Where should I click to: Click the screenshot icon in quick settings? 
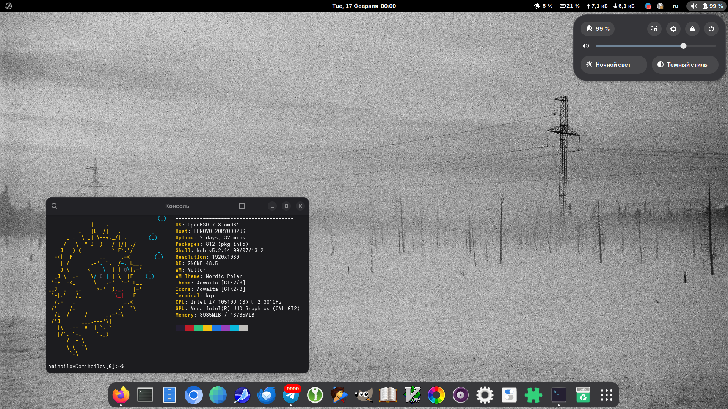tap(654, 29)
